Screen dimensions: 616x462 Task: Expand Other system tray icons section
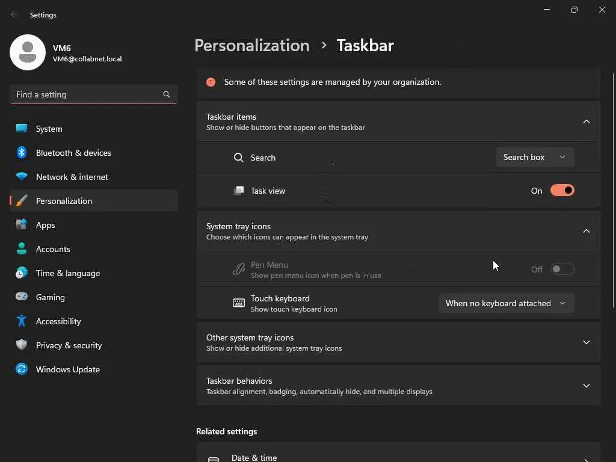click(586, 342)
